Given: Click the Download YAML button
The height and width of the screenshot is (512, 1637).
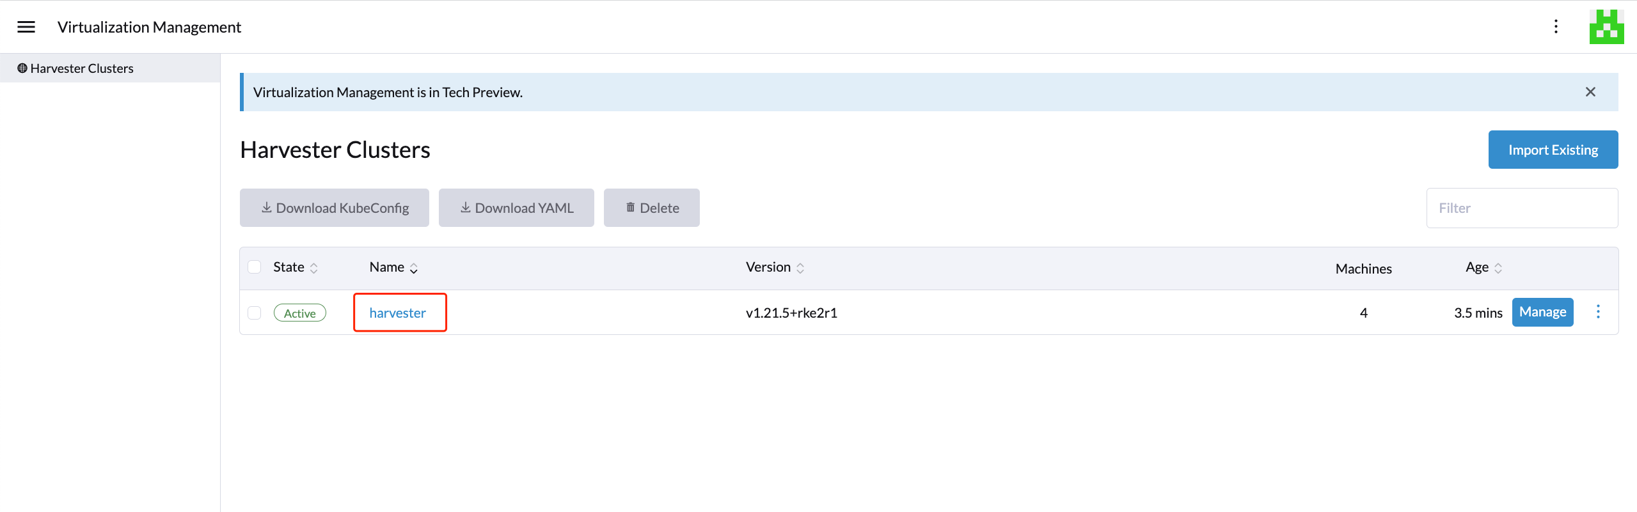Looking at the screenshot, I should pos(516,208).
